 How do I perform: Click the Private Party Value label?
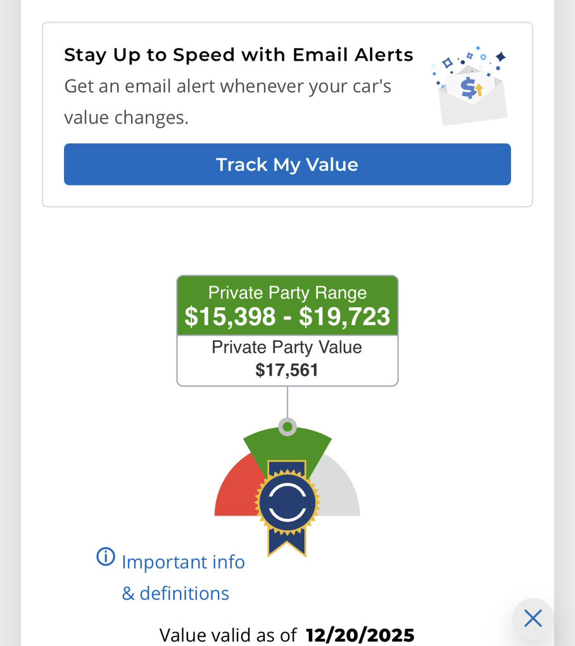click(x=287, y=347)
